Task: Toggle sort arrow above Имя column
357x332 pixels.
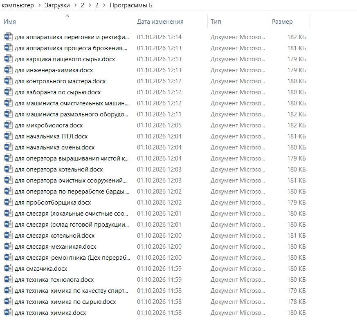Action: (67, 16)
